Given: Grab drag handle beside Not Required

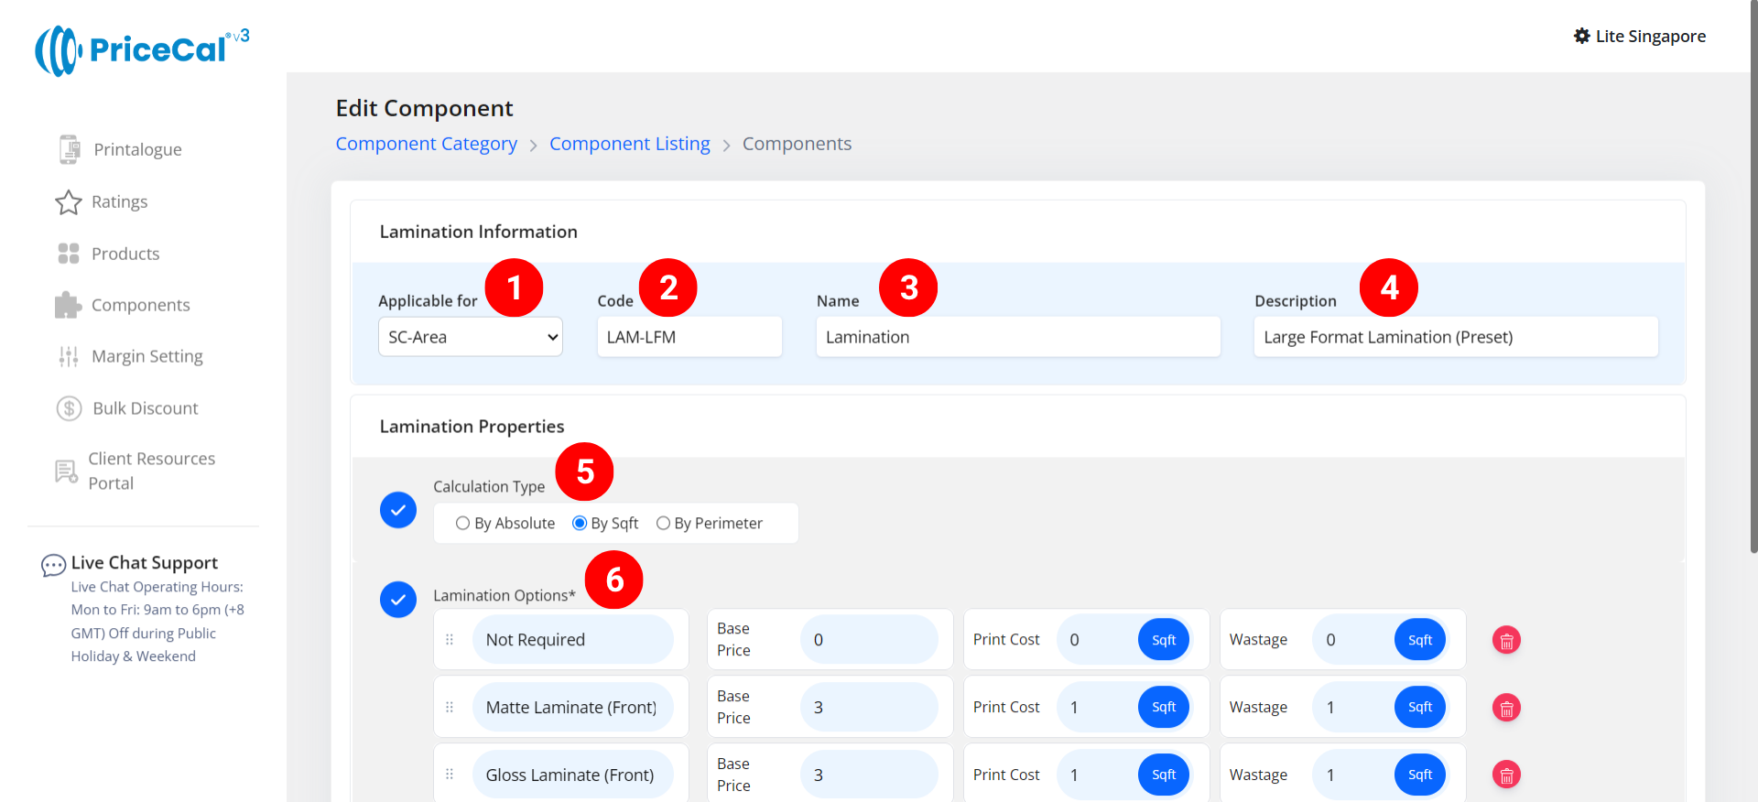Looking at the screenshot, I should [450, 640].
